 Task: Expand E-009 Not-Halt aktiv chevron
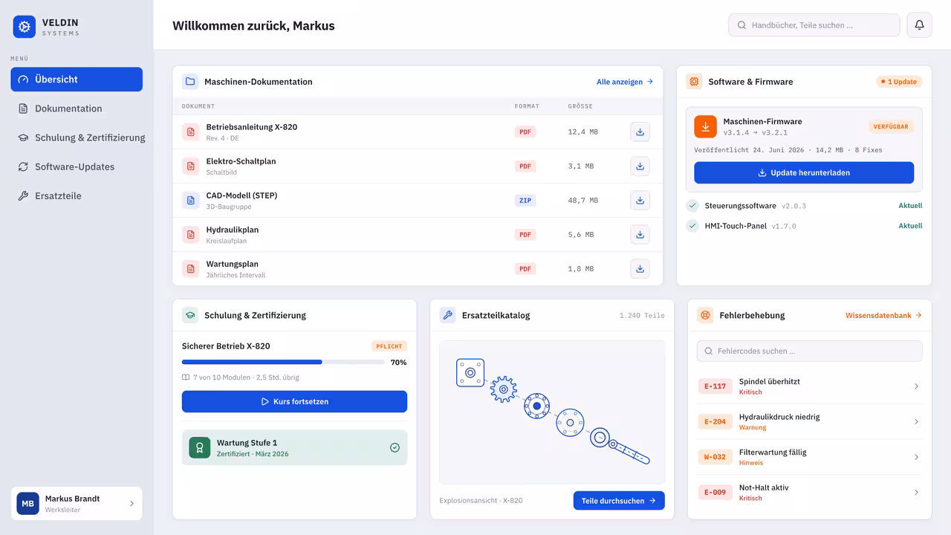pyautogui.click(x=916, y=492)
